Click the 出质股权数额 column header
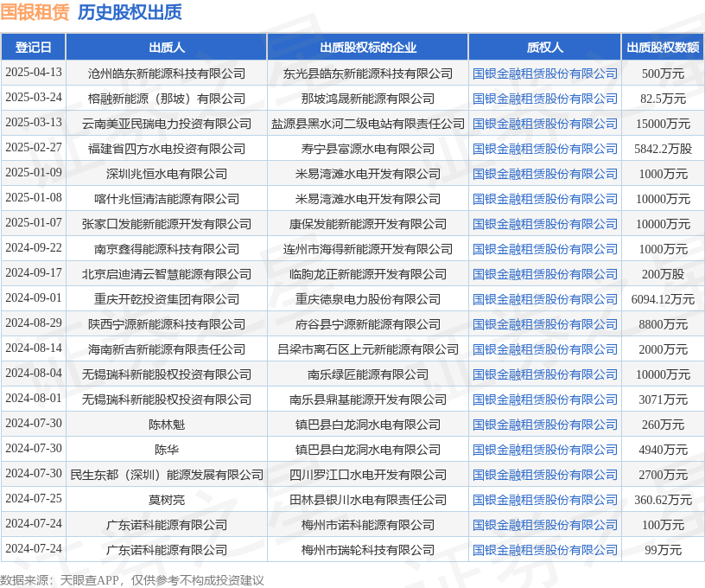This screenshot has height=588, width=705. (663, 47)
